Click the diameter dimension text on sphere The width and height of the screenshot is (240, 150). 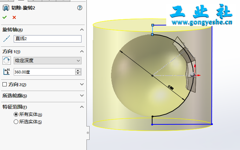tap(171, 87)
